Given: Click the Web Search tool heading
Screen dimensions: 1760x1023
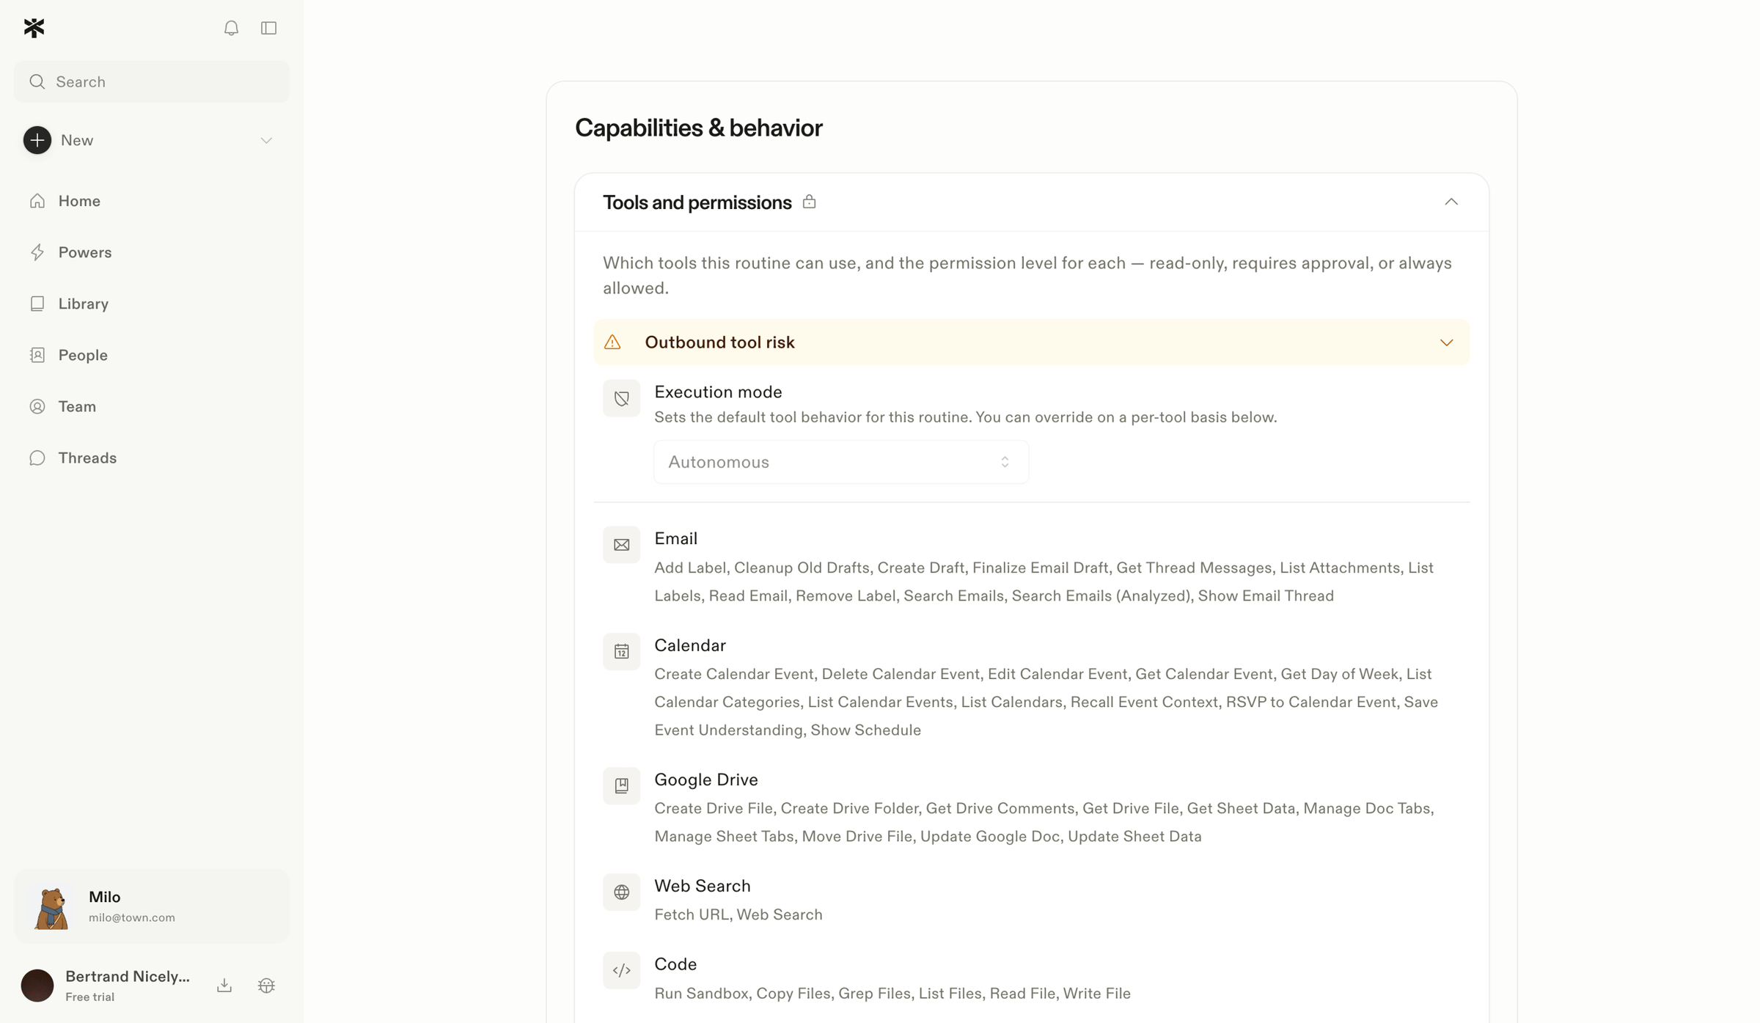Looking at the screenshot, I should (702, 886).
